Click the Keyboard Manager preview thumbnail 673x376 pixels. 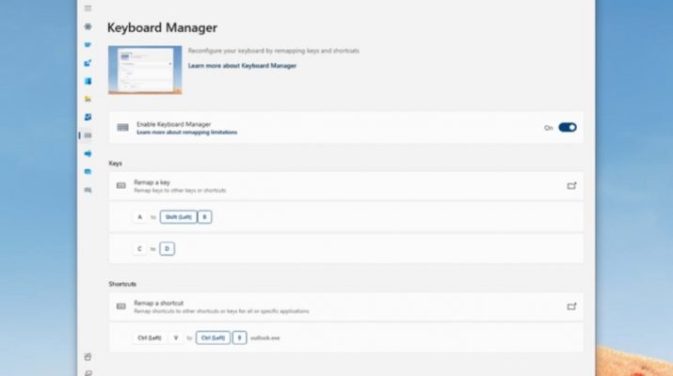point(145,70)
